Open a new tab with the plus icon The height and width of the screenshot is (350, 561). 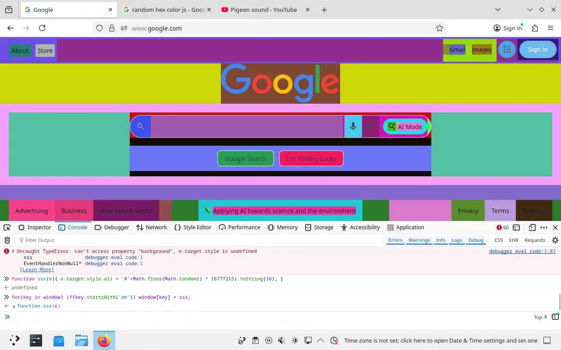(324, 10)
